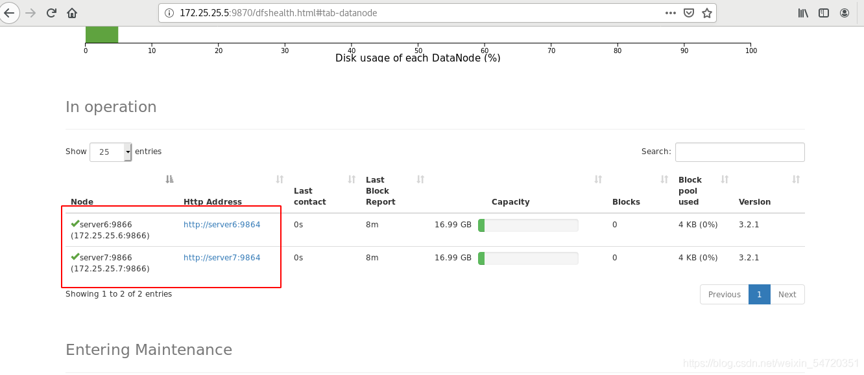Open the browser home page
Image resolution: width=864 pixels, height=375 pixels.
(x=72, y=13)
